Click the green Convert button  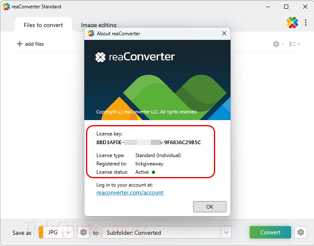pos(270,232)
